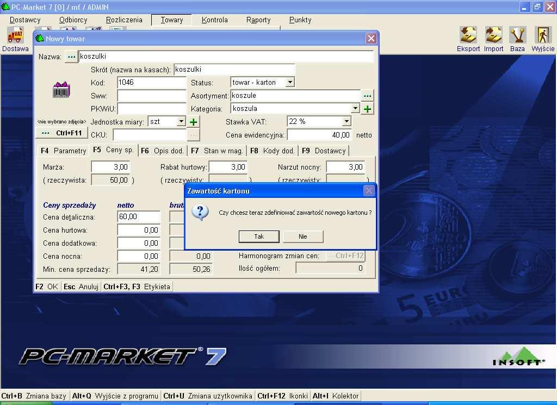Click Alt+Q Wyjście z programu
The height and width of the screenshot is (405, 557).
115,396
